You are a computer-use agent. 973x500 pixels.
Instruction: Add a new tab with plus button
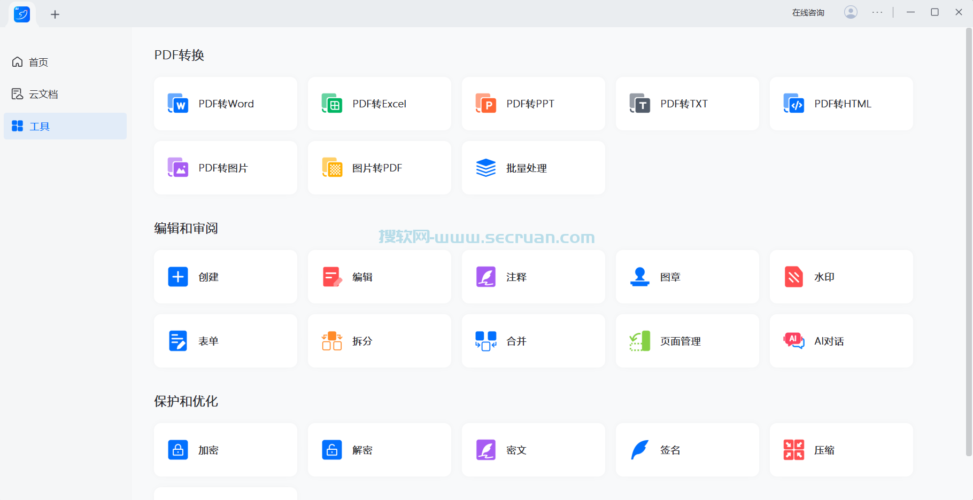55,14
